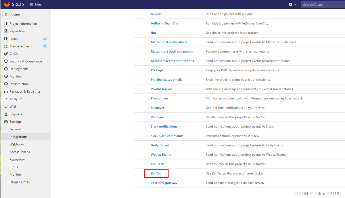The height and width of the screenshot is (198, 345).
Task: Open the Webex Teams integration
Action: (161, 154)
